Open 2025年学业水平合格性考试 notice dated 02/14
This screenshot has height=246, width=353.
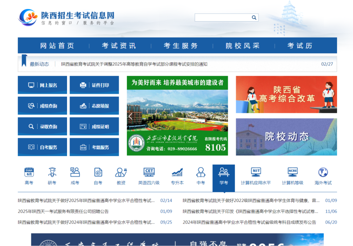[x=86, y=200]
